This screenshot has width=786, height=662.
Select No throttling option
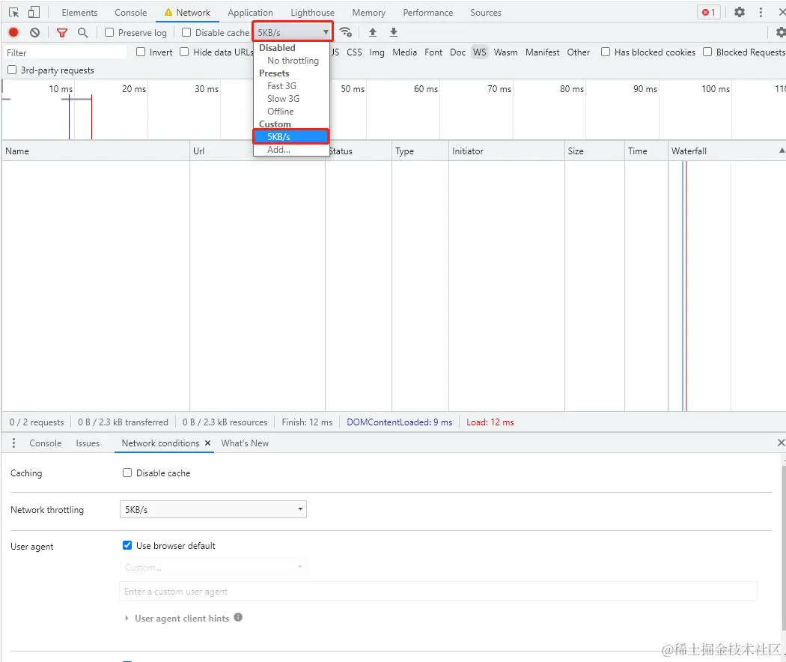pyautogui.click(x=293, y=61)
